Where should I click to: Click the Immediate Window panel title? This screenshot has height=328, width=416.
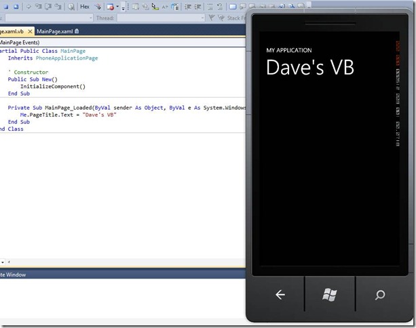tap(13, 274)
